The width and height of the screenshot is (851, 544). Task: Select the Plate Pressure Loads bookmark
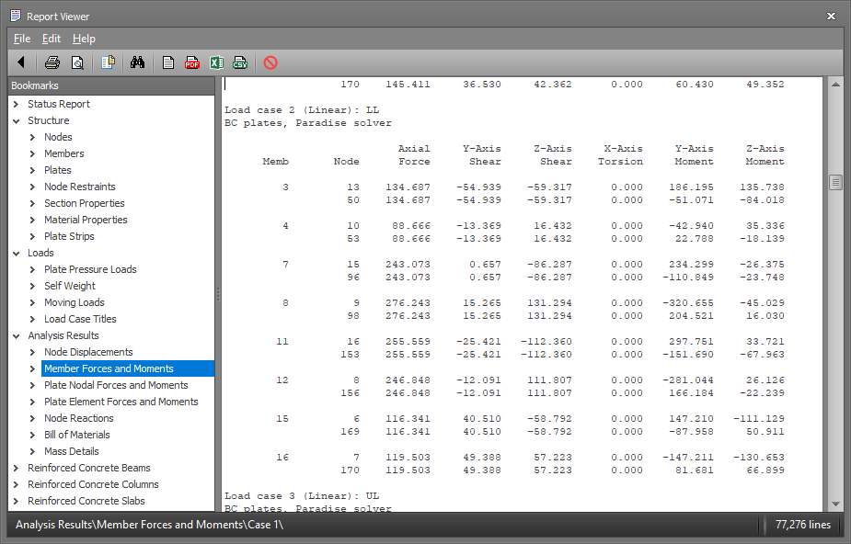[90, 269]
